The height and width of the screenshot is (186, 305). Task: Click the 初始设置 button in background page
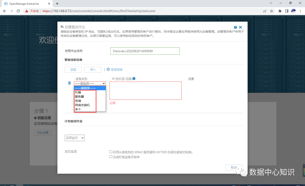(x=43, y=133)
